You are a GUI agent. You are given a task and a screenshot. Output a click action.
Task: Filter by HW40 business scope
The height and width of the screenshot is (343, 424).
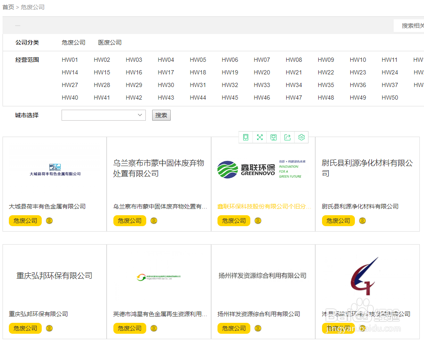click(x=70, y=98)
